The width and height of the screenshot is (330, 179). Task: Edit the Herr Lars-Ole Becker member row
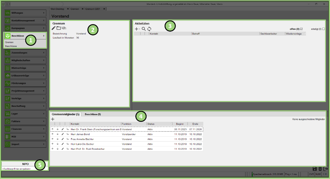(63, 144)
